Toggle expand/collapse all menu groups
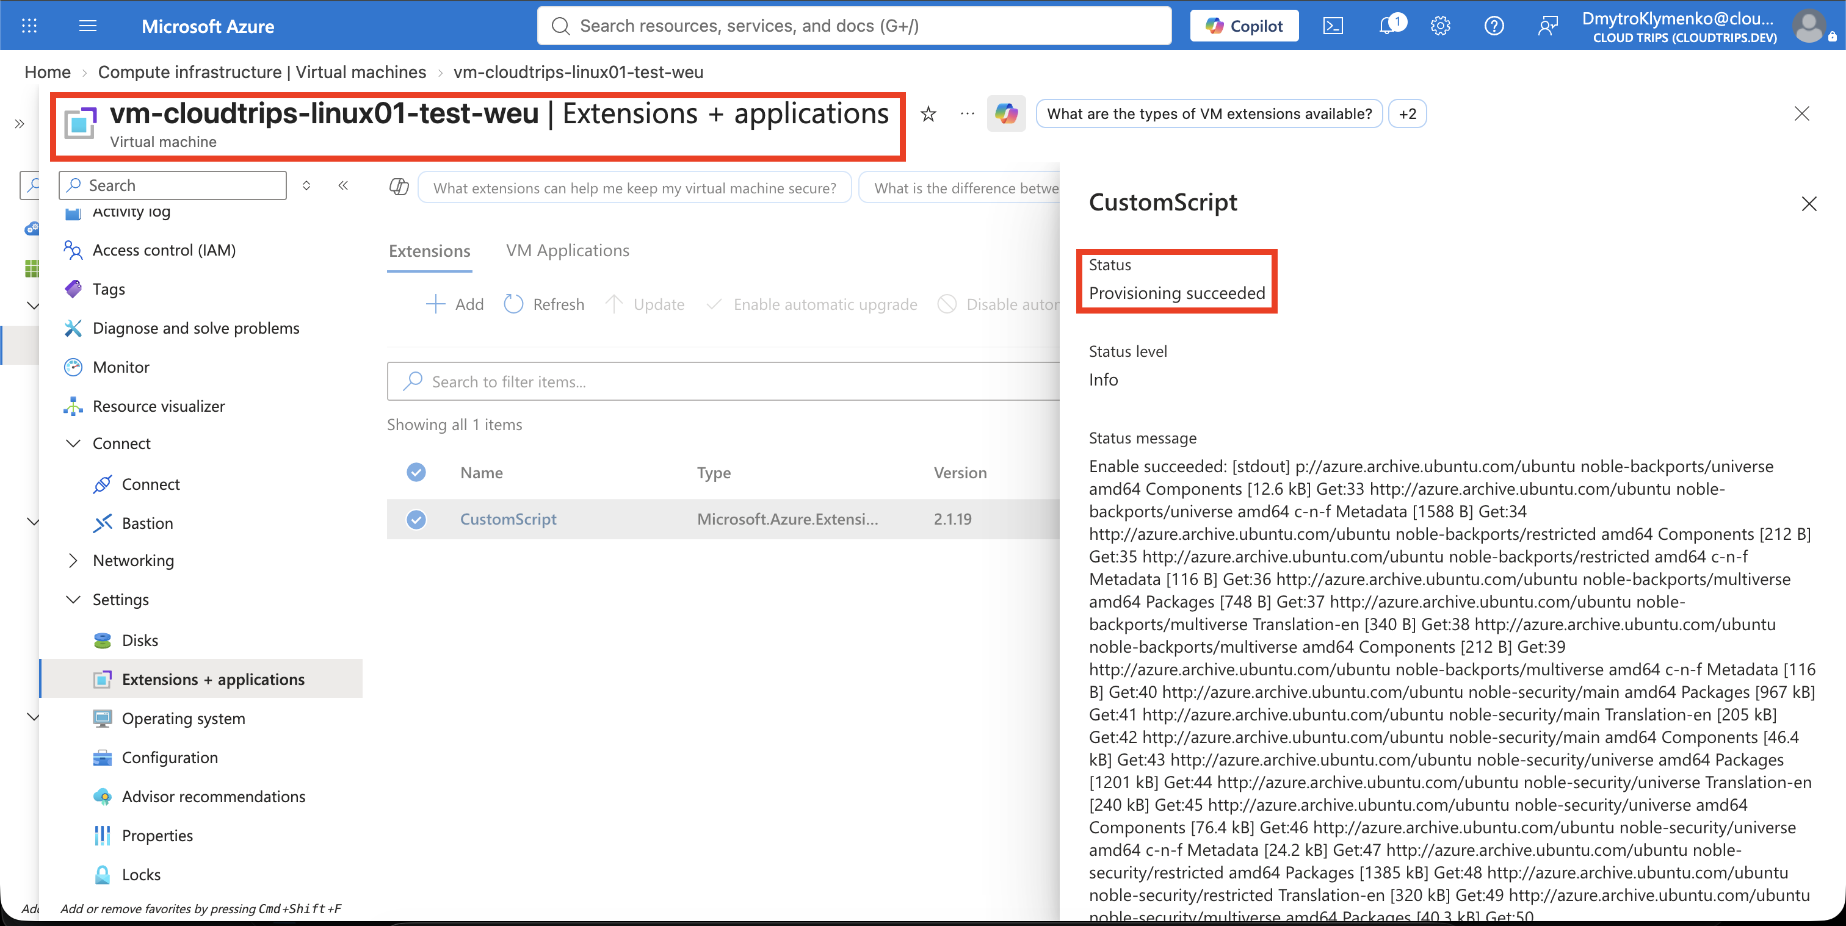 click(306, 185)
